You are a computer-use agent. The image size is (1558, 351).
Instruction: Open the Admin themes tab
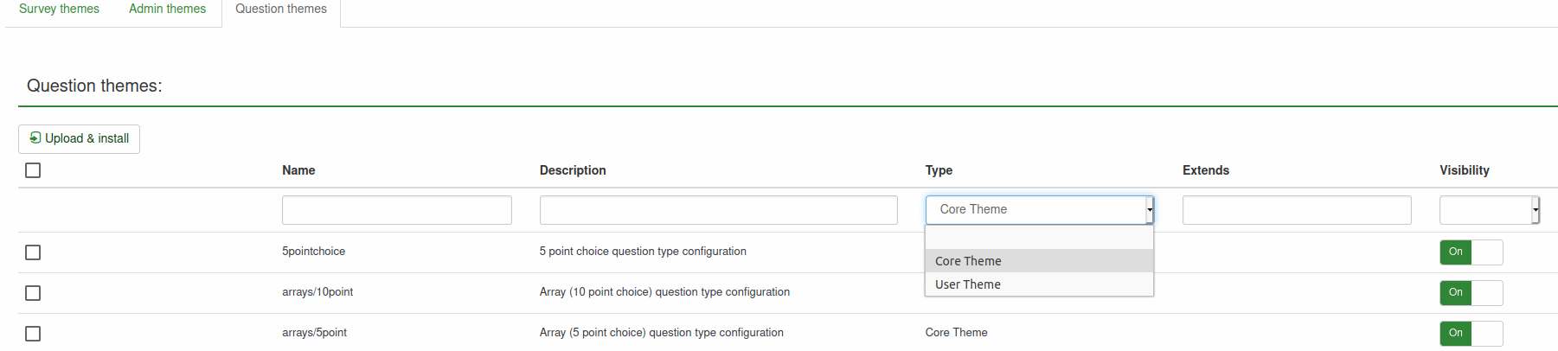167,10
